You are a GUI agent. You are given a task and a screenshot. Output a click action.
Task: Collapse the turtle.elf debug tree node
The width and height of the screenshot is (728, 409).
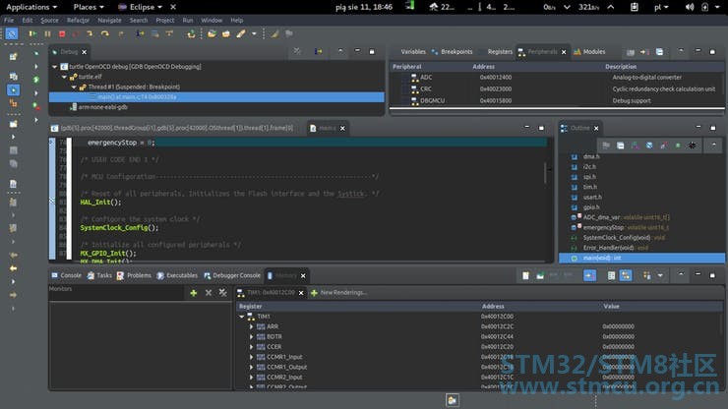click(63, 77)
